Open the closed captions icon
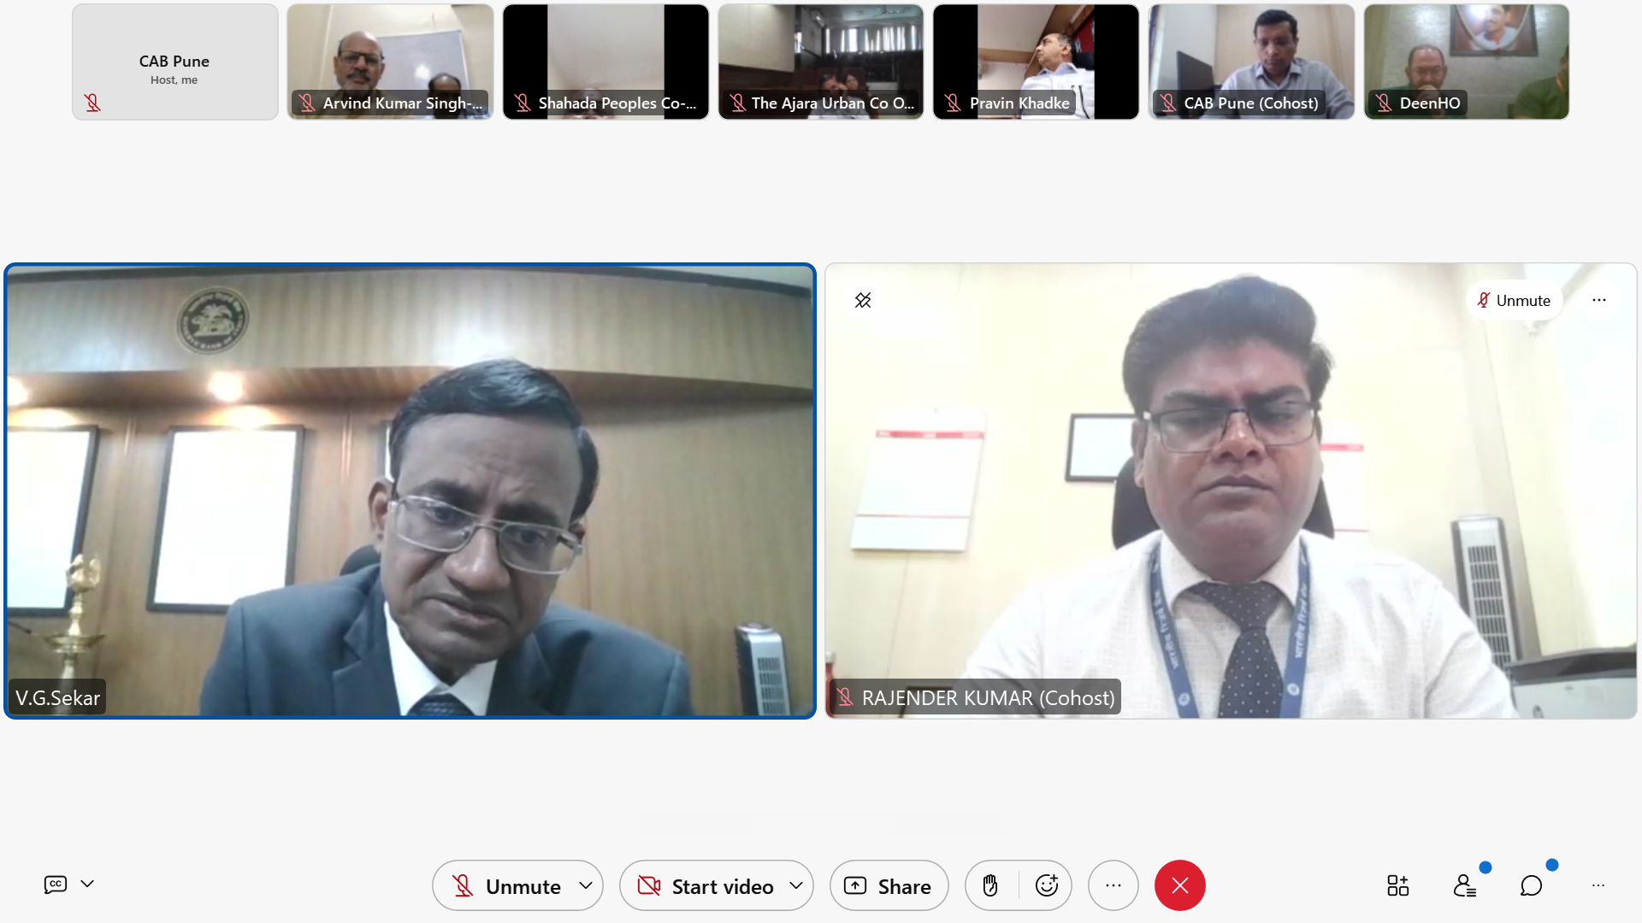This screenshot has height=923, width=1642. 56,885
